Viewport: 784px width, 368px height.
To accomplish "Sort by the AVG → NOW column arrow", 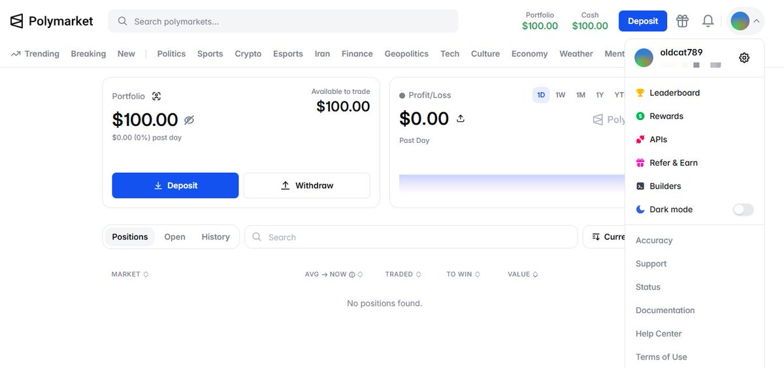I will point(360,275).
